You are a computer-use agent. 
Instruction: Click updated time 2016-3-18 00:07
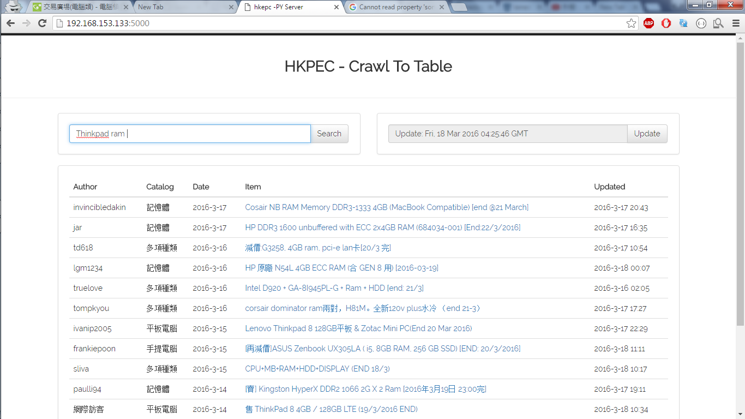point(622,268)
